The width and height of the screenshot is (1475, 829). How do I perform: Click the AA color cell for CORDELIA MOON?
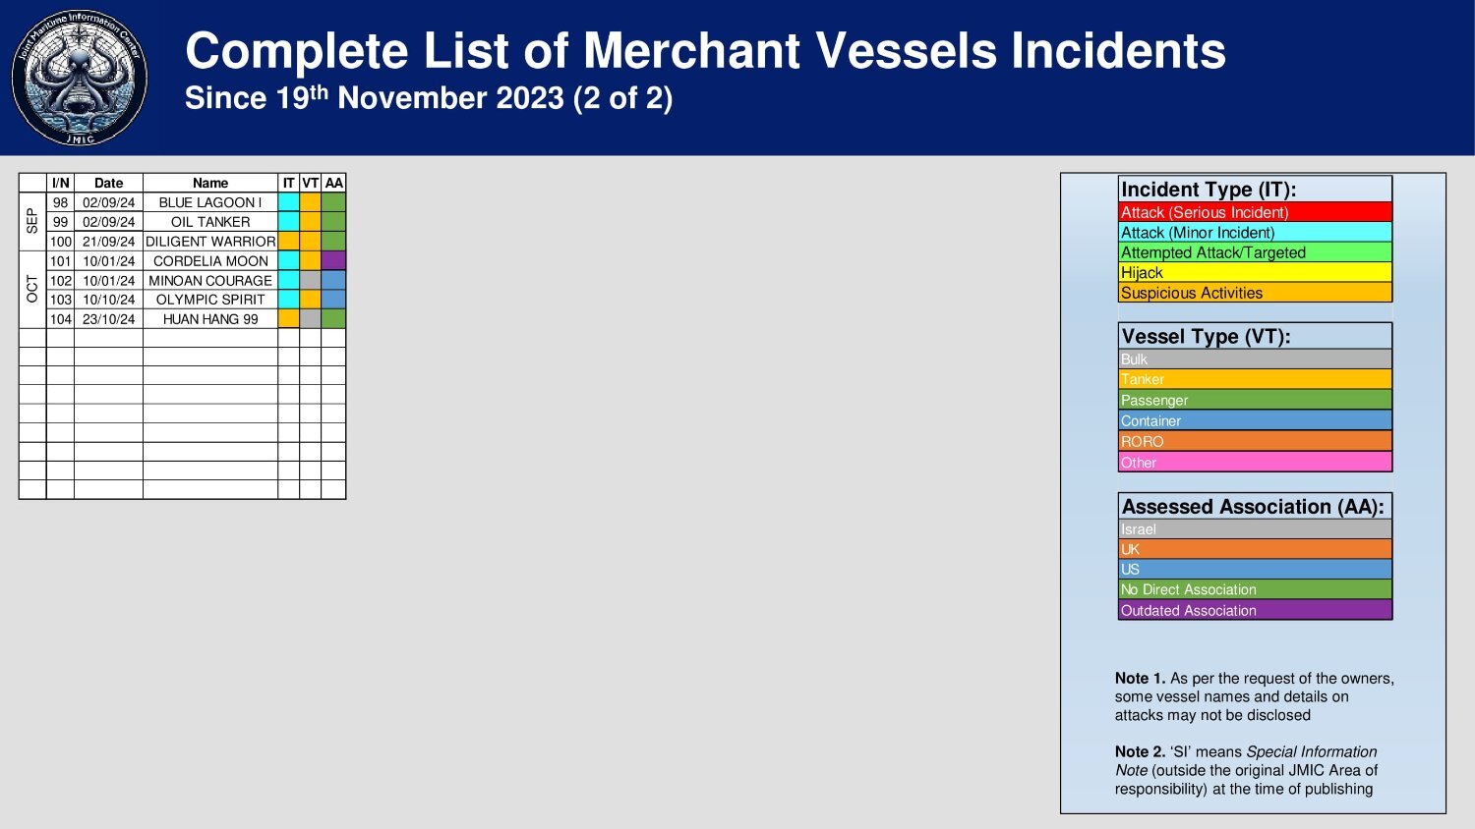tap(333, 260)
